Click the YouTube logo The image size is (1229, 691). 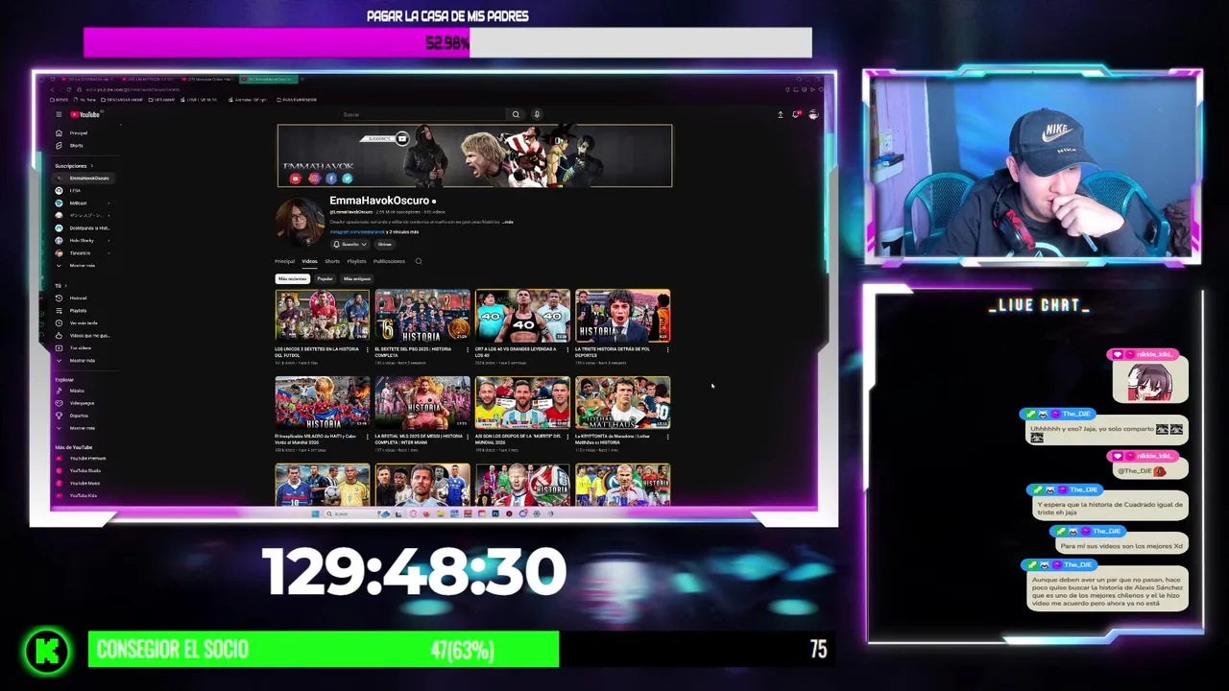(84, 114)
